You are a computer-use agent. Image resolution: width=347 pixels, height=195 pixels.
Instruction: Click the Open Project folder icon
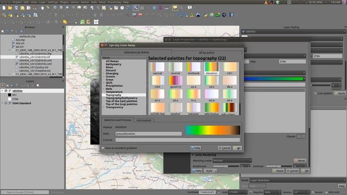point(10,8)
